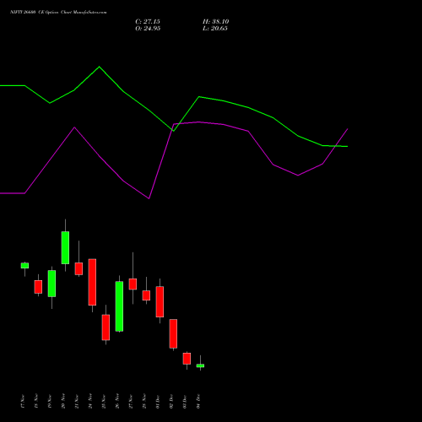Select the 01 Dec date label
This screenshot has height=422, width=422.
tap(158, 402)
